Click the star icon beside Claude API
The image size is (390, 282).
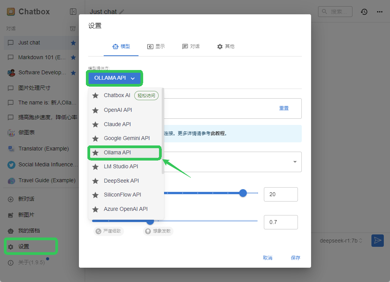[x=96, y=124]
